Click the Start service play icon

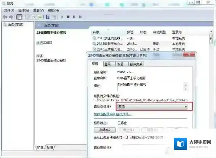62,17
